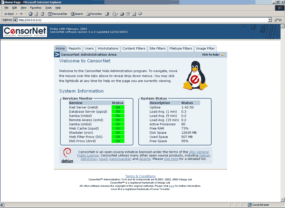Click the Windows logo throbber icon

[x=280, y=8]
